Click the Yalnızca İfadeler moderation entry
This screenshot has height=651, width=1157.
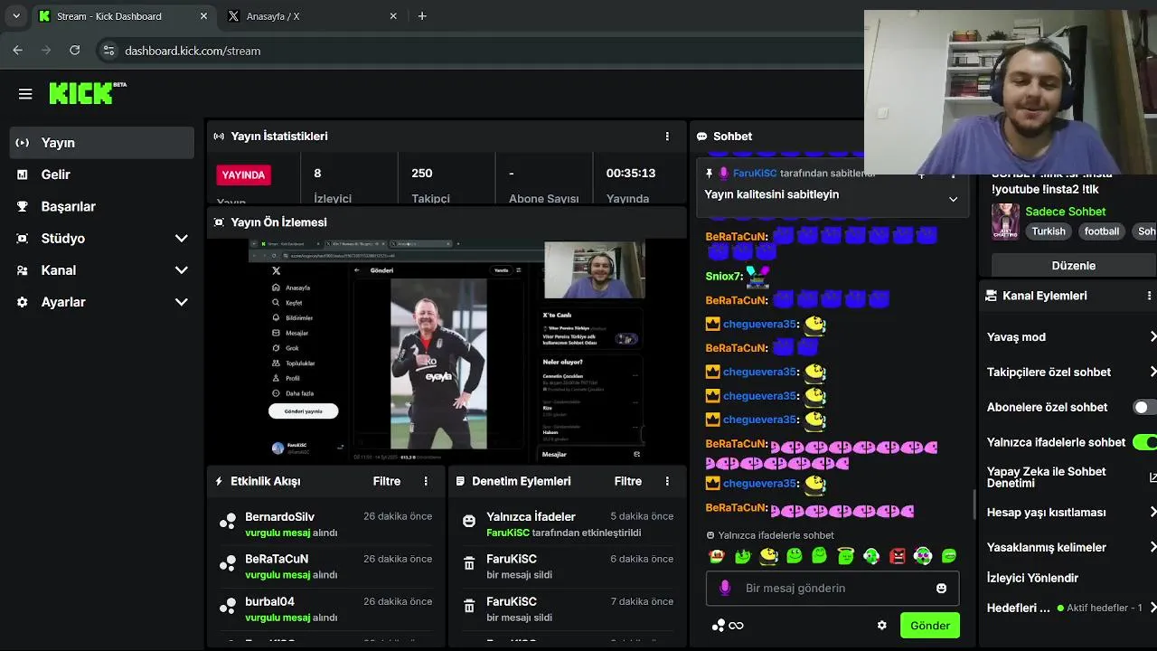click(x=567, y=524)
